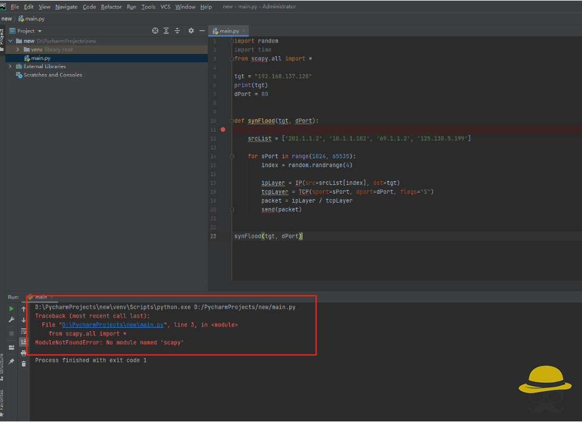
Task: Open the Refactor menu
Action: click(112, 7)
